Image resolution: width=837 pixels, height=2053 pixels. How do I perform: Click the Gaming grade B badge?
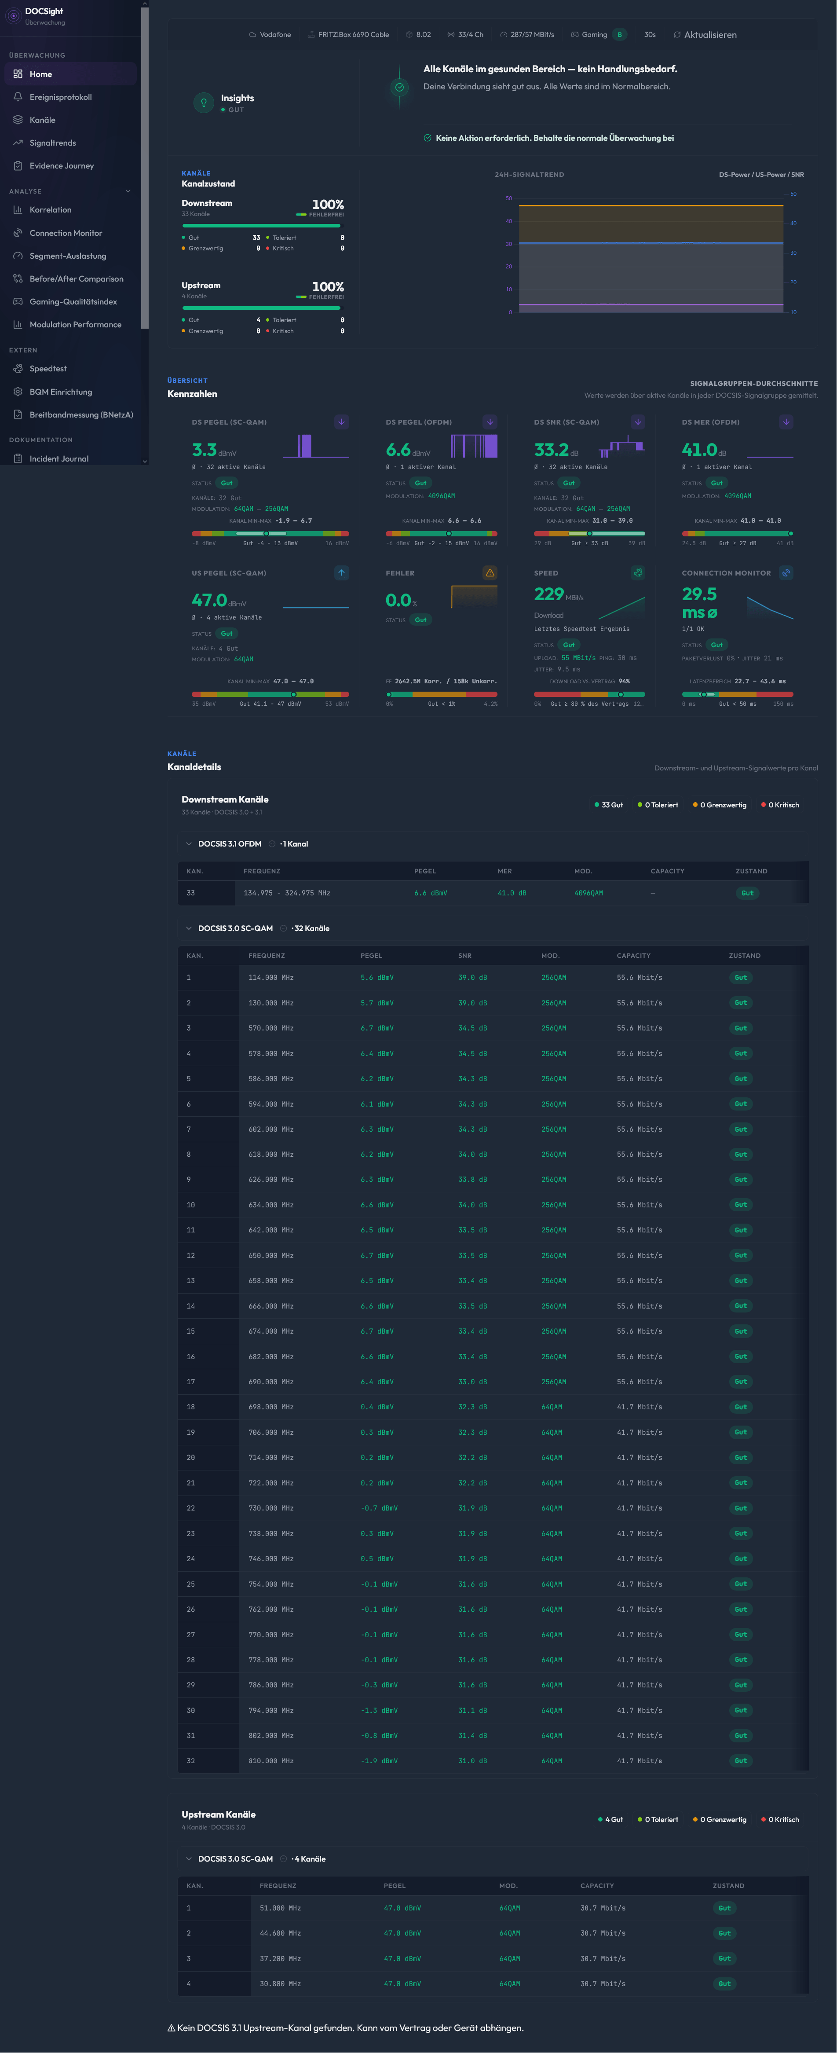tap(620, 35)
